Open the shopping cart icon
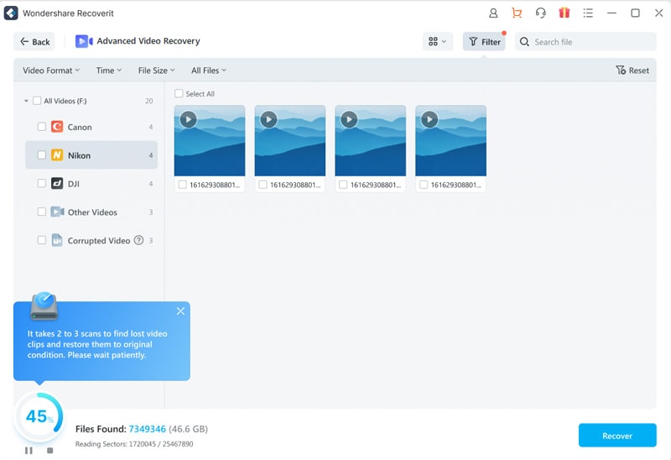Image resolution: width=671 pixels, height=460 pixels. [x=517, y=13]
